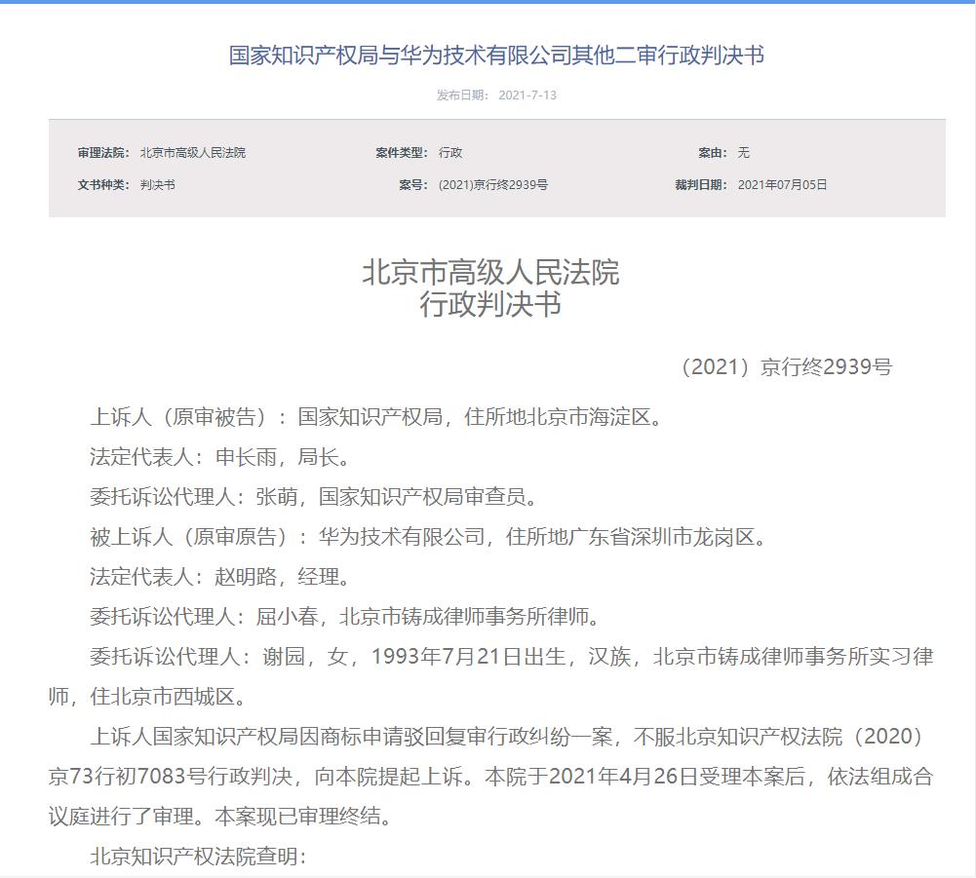Screen dimensions: 976x878
Task: Click the centered heading 行政判决书
Action: (490, 304)
